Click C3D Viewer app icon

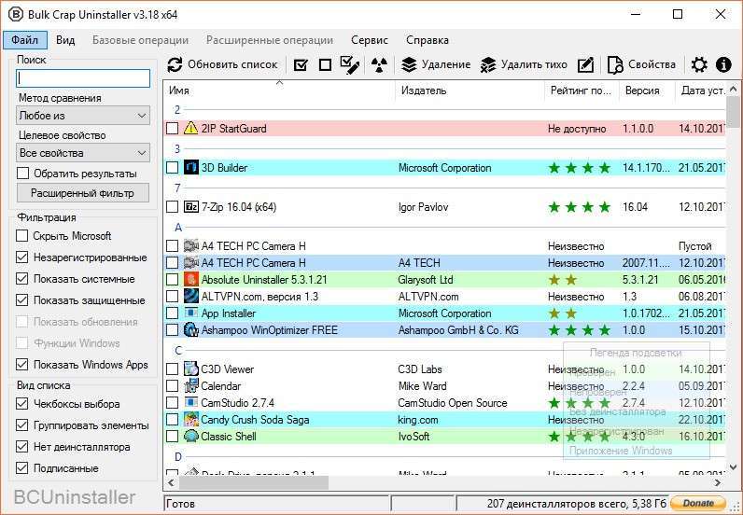tap(190, 369)
